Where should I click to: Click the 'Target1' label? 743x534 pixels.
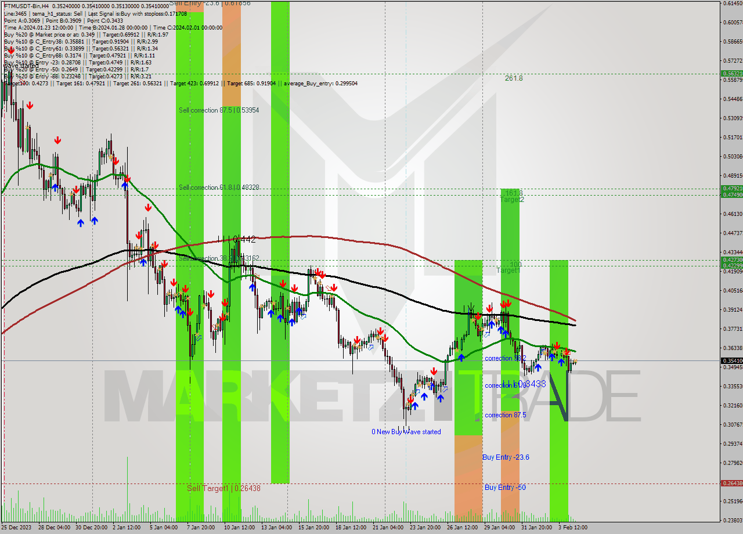(508, 271)
